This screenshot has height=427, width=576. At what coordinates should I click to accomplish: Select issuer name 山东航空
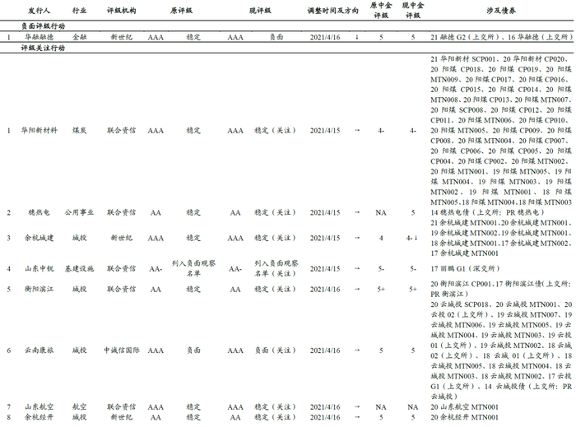[x=39, y=407]
